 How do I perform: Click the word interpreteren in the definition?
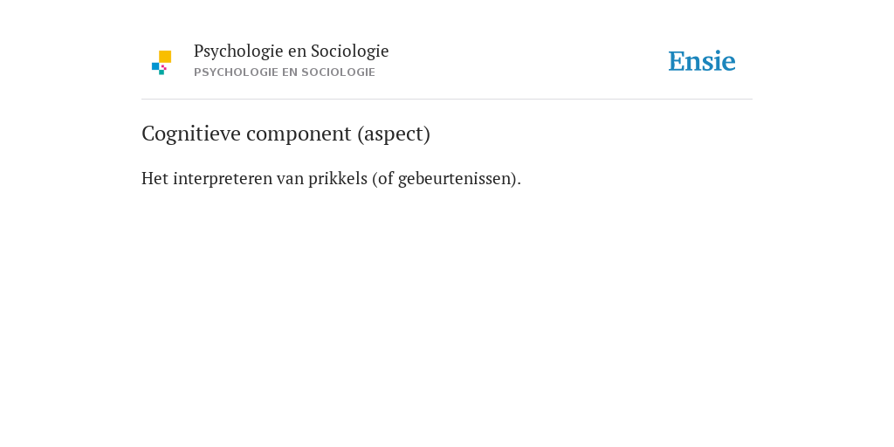tap(223, 178)
